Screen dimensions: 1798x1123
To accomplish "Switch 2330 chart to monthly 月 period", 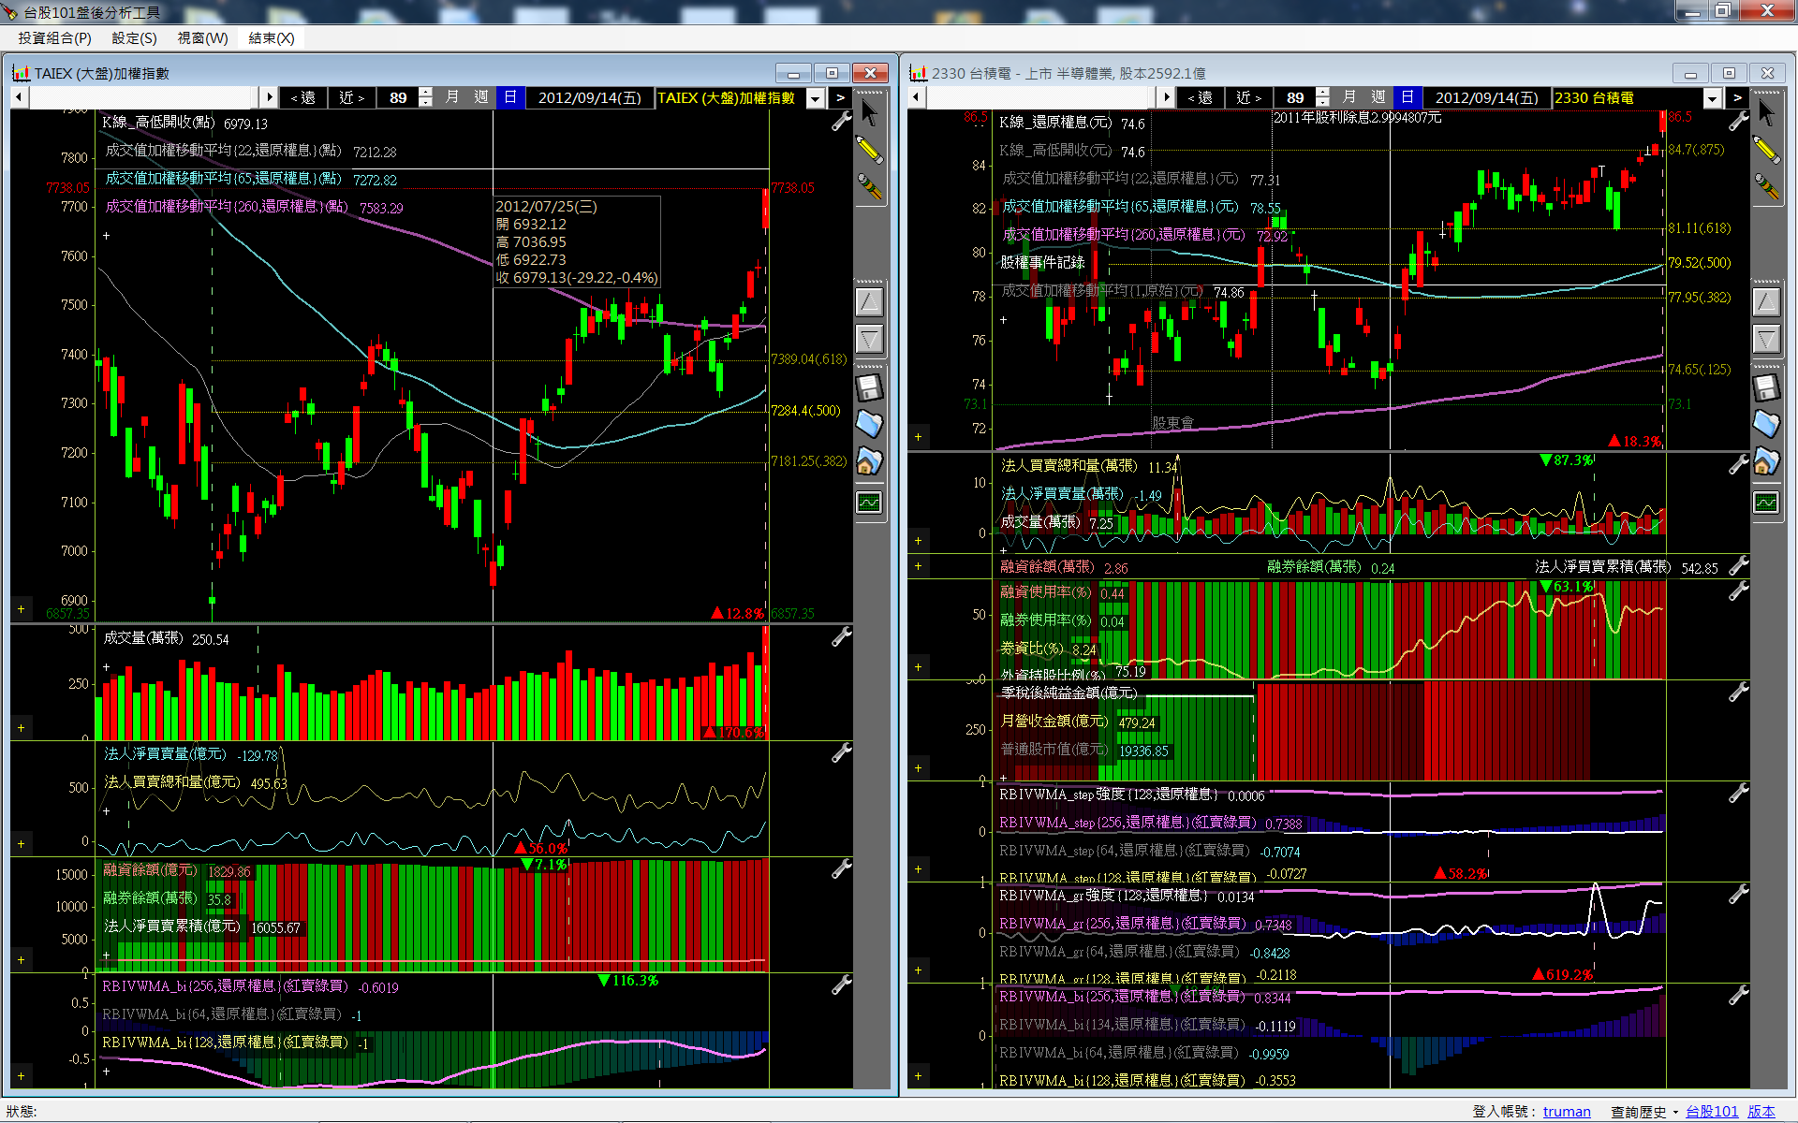I will pyautogui.click(x=1349, y=97).
